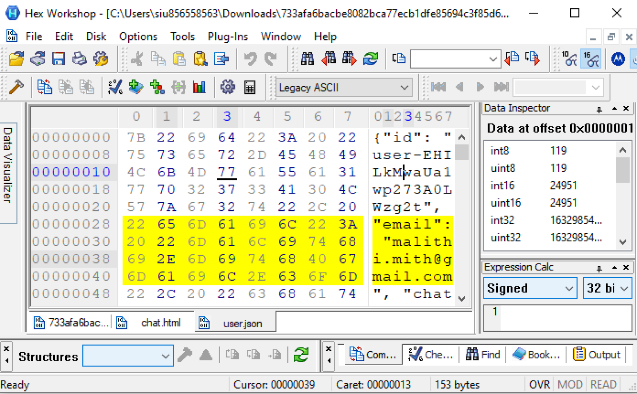Open the Structures selection dropdown
This screenshot has height=394, width=637.
128,356
